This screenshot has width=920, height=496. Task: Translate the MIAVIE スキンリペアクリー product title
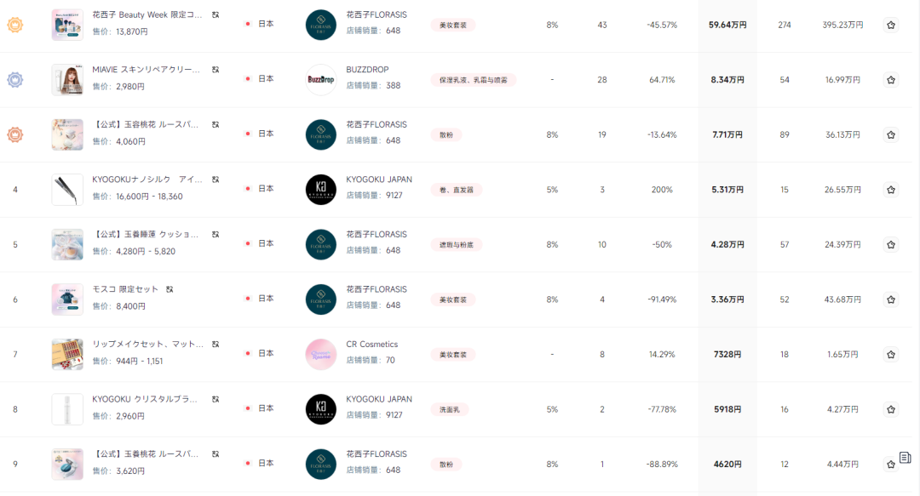pyautogui.click(x=216, y=70)
